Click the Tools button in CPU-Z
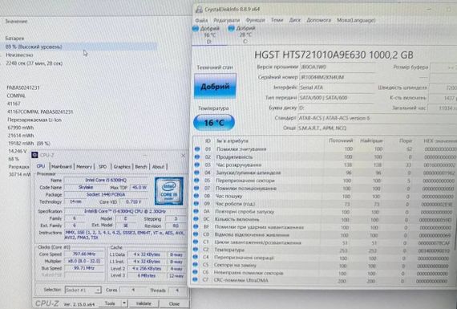Screen dimensions: 457x309 (x=110, y=303)
